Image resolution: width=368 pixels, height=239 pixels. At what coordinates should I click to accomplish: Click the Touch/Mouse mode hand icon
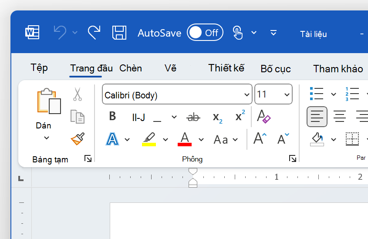pos(237,33)
